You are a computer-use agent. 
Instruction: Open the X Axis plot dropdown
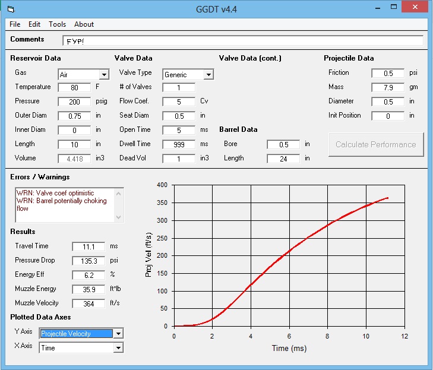click(x=118, y=348)
